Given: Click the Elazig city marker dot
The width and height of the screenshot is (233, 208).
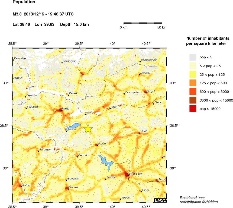Looking at the screenshot, I should tap(61, 110).
